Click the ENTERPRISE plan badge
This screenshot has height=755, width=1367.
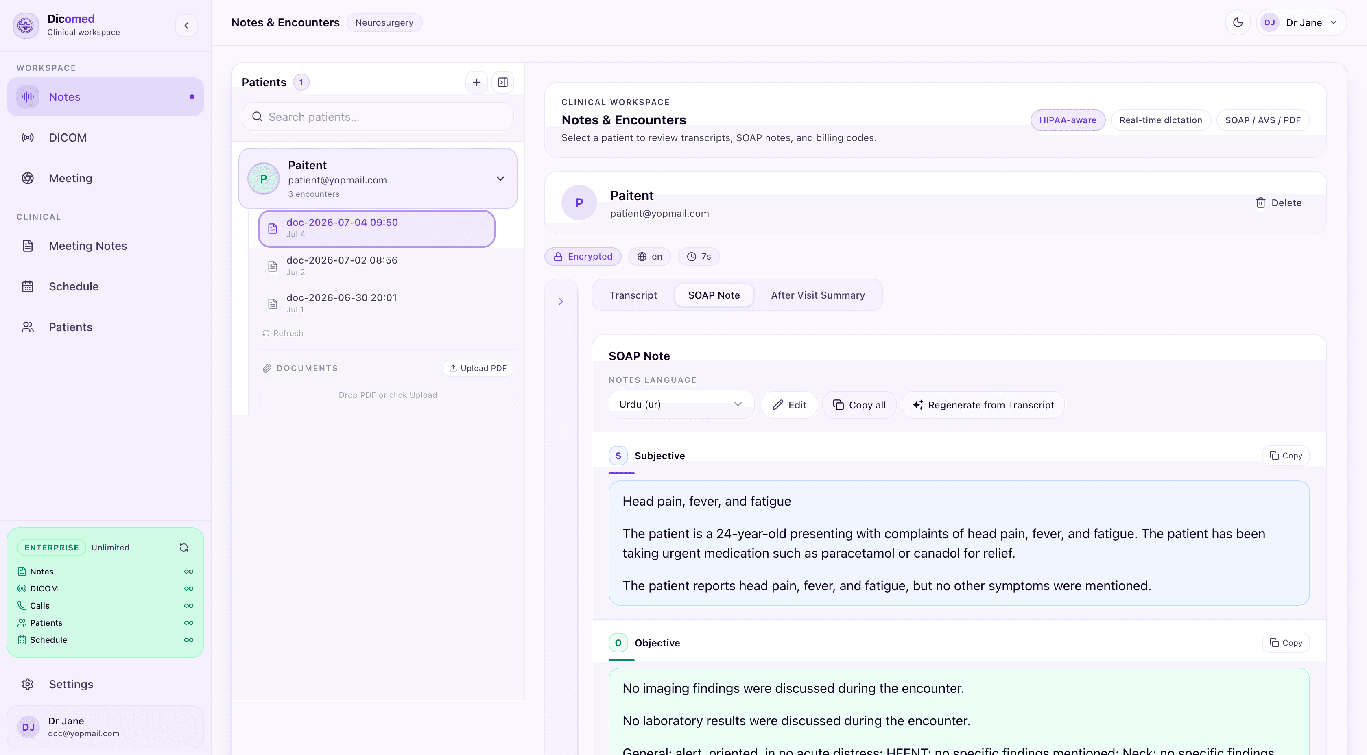52,548
